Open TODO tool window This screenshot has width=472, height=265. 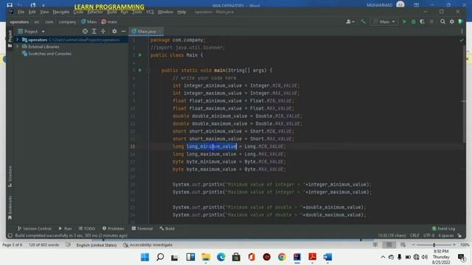(x=87, y=229)
